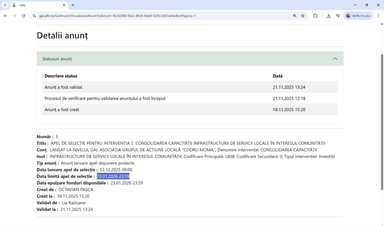
Task: Click the name Lia Radoane
Action: click(73, 203)
